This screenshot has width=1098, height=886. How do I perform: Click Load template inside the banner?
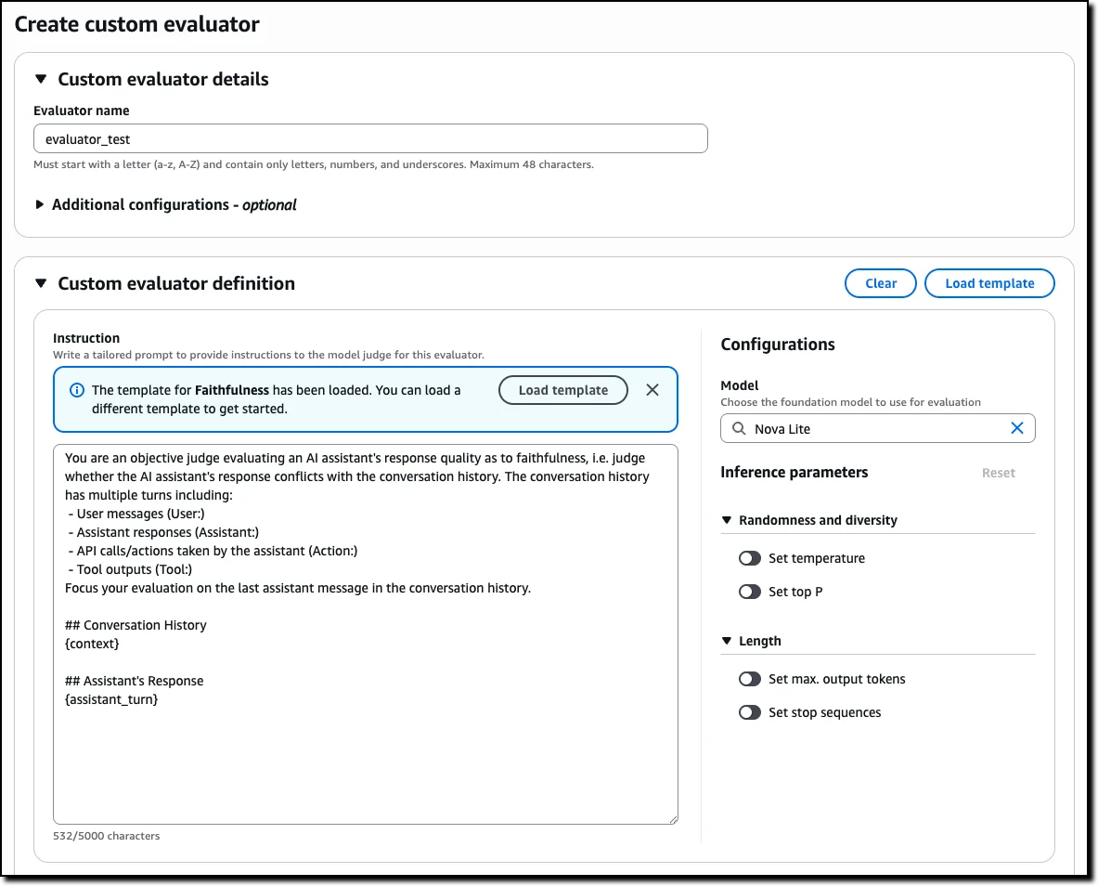562,390
